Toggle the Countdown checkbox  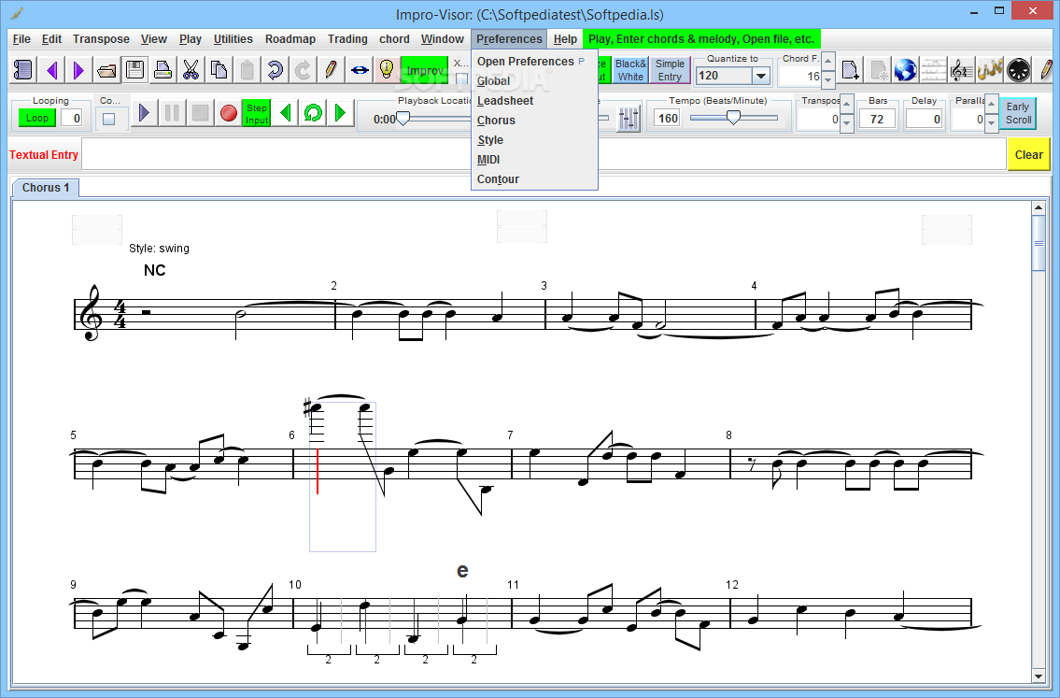[109, 119]
